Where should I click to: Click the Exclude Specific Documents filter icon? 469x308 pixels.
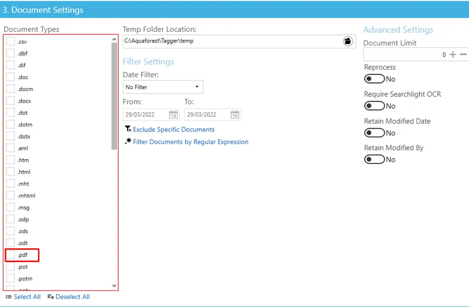click(x=128, y=129)
